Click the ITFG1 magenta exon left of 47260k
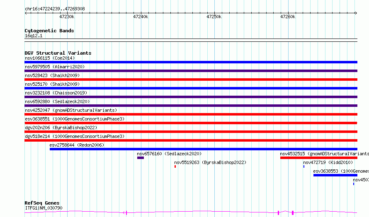Viewport: 369px width, 217px height. click(x=278, y=213)
